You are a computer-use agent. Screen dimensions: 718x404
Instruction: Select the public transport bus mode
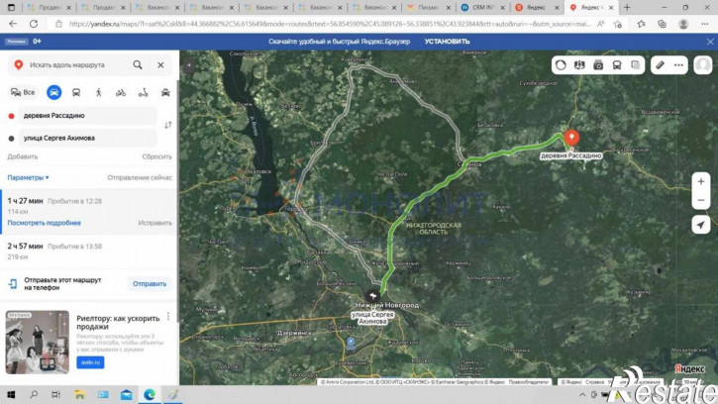coord(76,92)
